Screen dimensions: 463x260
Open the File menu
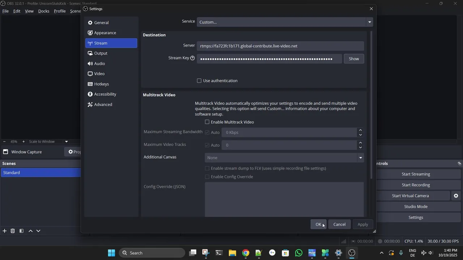[x=5, y=11]
